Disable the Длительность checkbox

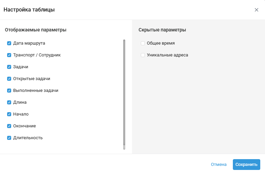[x=9, y=138]
